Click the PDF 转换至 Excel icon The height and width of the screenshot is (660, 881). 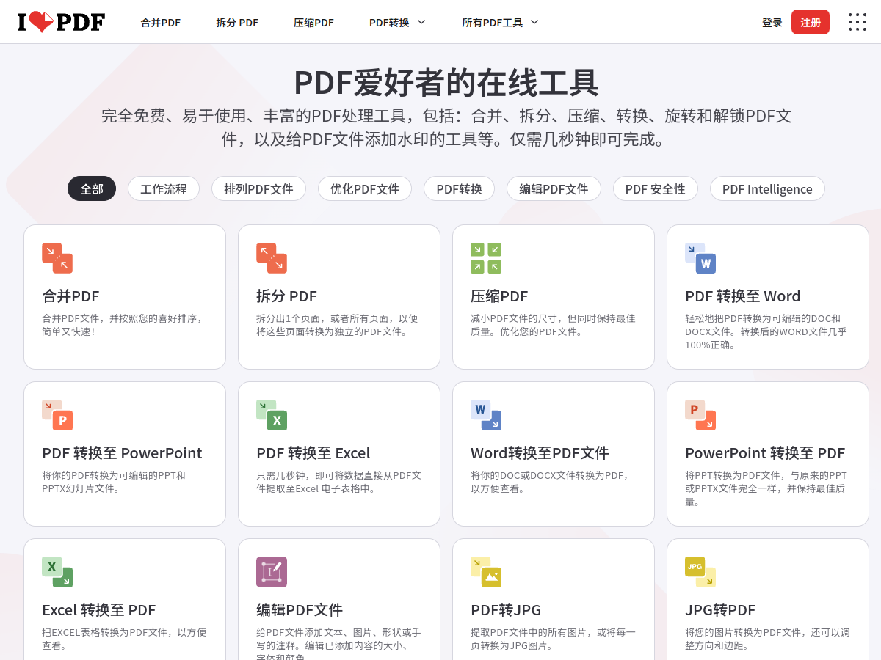click(272, 415)
